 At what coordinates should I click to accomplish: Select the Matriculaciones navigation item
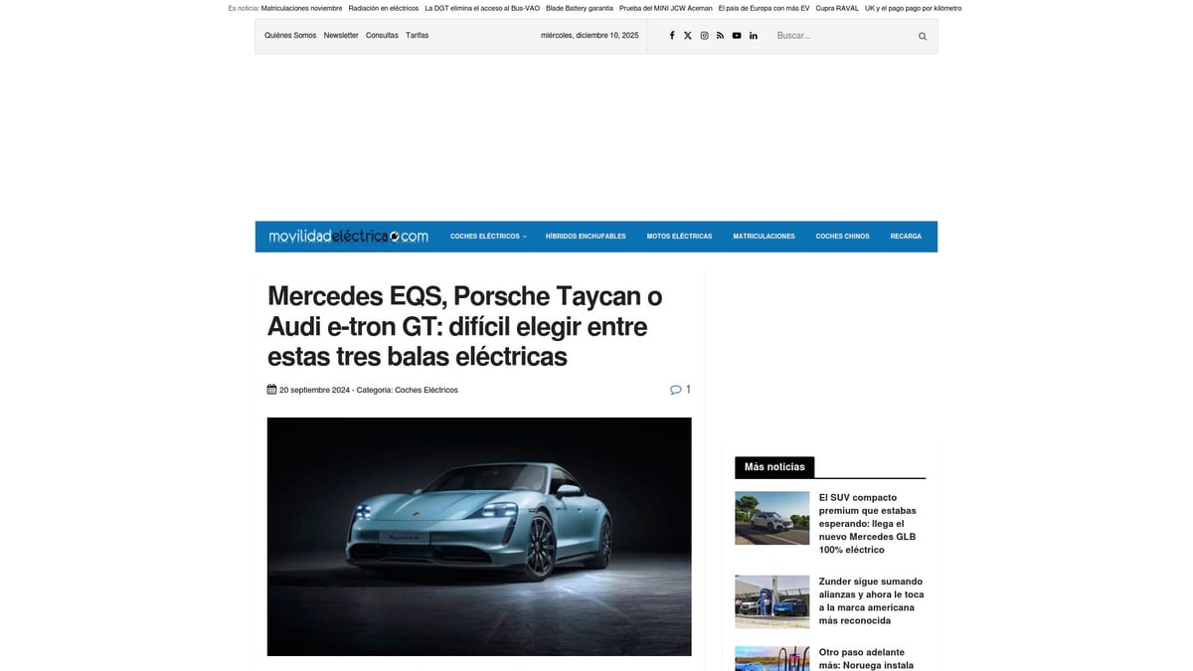tap(764, 236)
